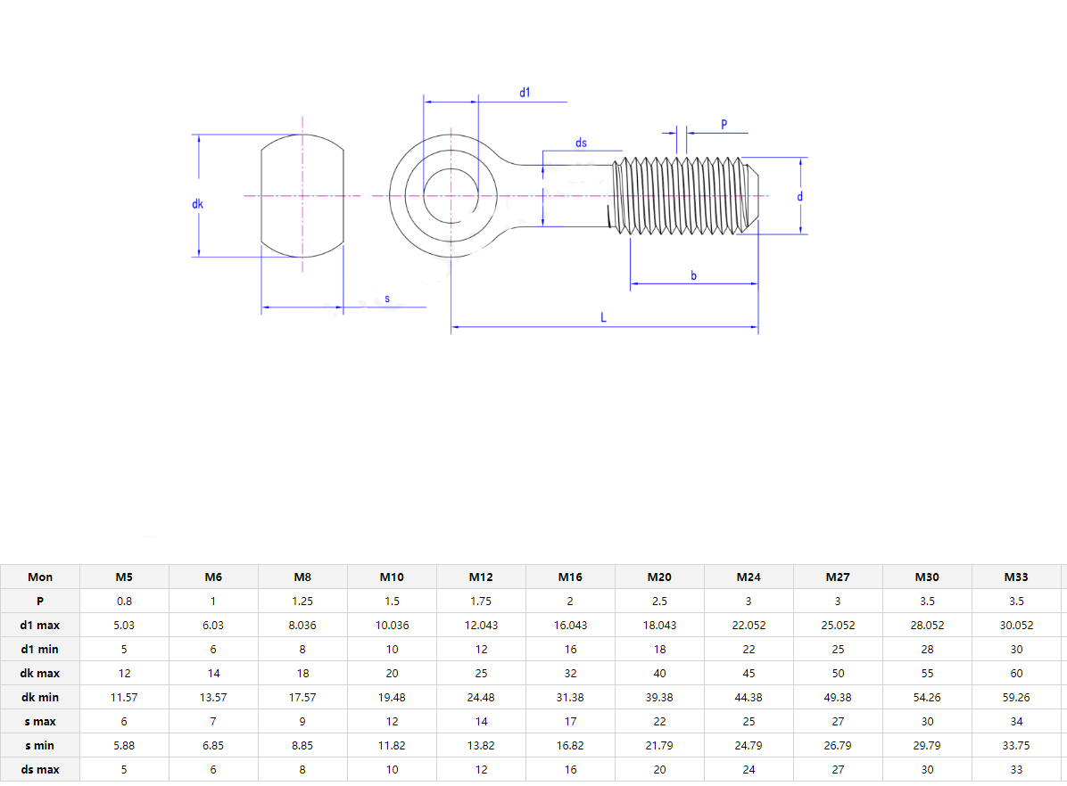Click the M8 column header
The height and width of the screenshot is (786, 1067).
tap(302, 577)
